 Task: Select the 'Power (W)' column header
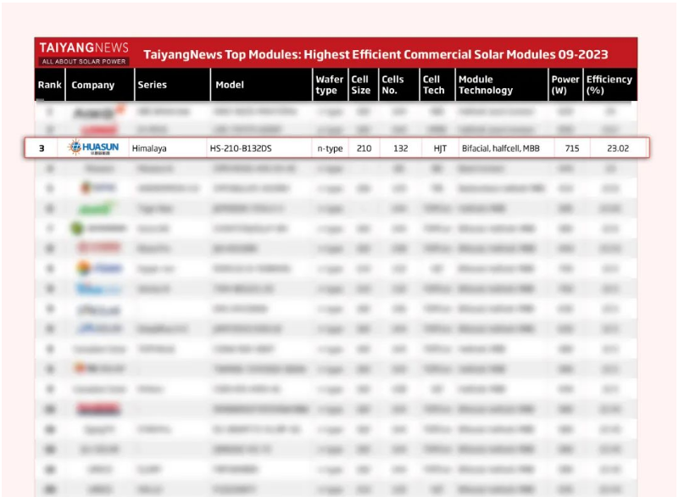coord(565,85)
